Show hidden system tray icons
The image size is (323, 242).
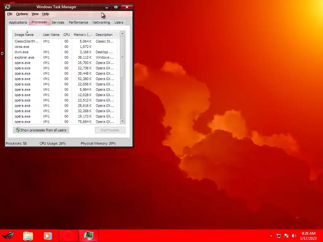click(x=271, y=236)
